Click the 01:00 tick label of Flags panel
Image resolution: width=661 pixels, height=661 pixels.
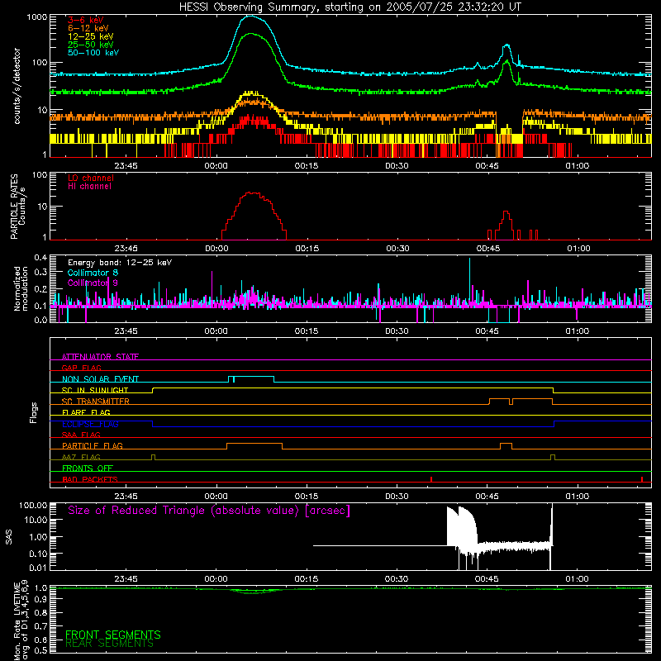coord(578,497)
